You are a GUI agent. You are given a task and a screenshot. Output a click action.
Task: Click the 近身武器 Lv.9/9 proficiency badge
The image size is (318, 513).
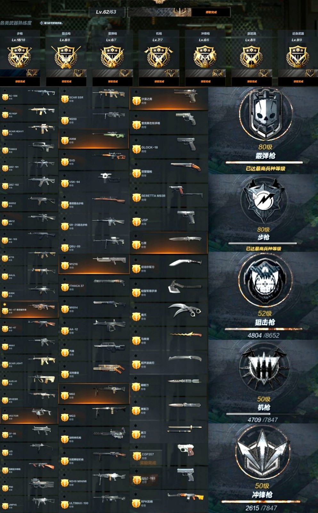(298, 57)
